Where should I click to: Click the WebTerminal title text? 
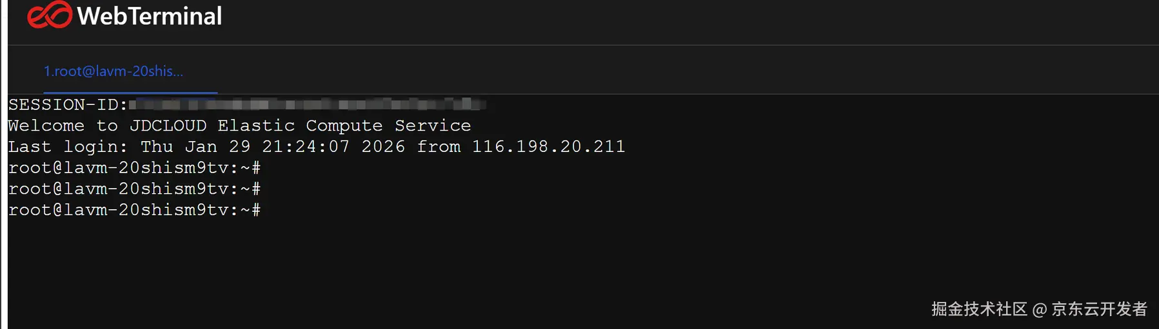(149, 15)
